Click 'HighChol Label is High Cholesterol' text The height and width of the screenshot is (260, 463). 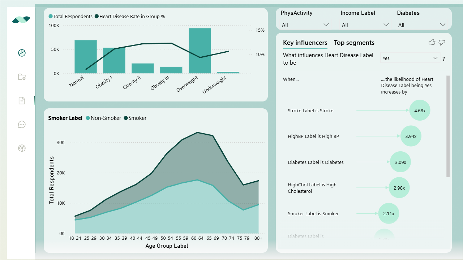click(x=312, y=188)
